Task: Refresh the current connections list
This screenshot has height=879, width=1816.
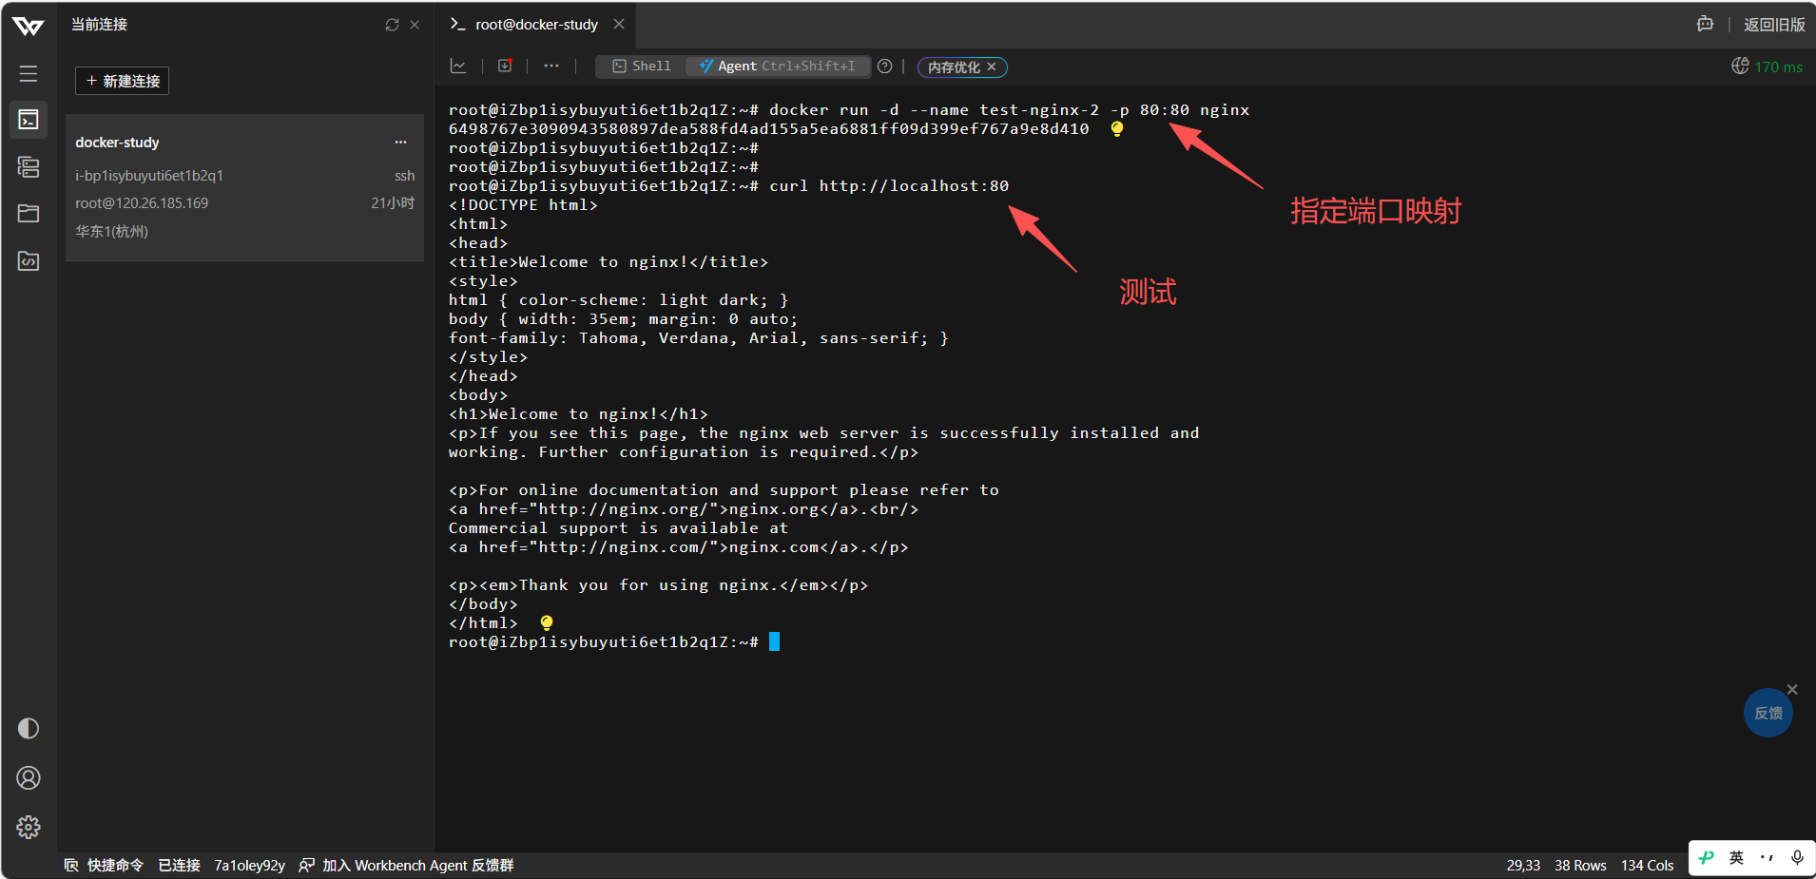Action: tap(392, 25)
